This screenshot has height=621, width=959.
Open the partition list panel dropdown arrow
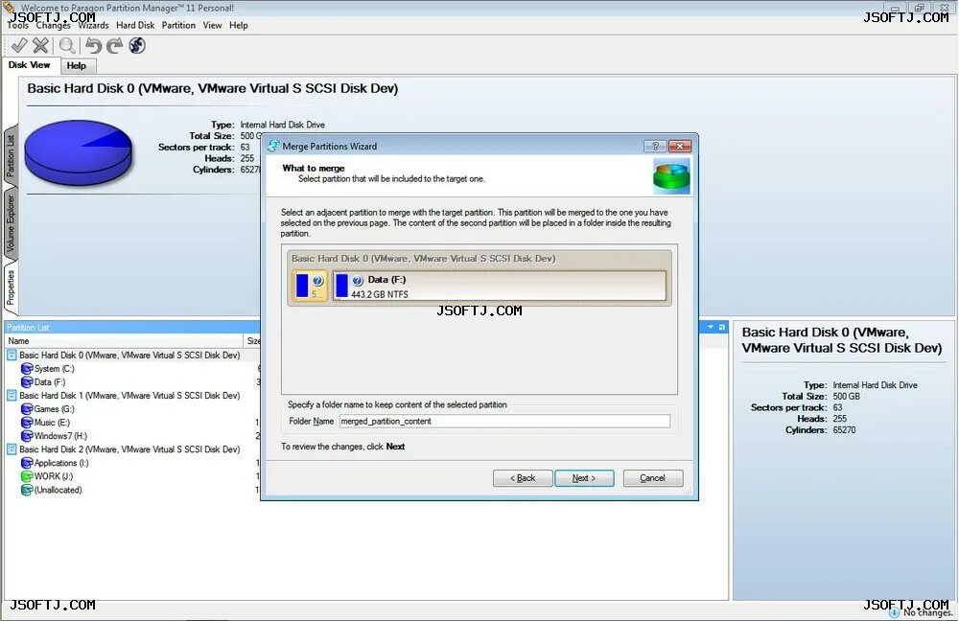[711, 327]
